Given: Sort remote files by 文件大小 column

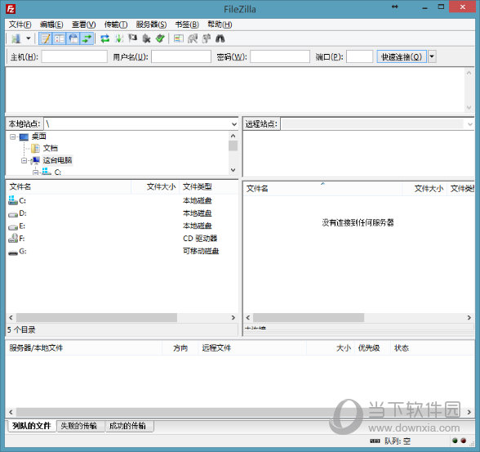Looking at the screenshot, I should (x=424, y=189).
